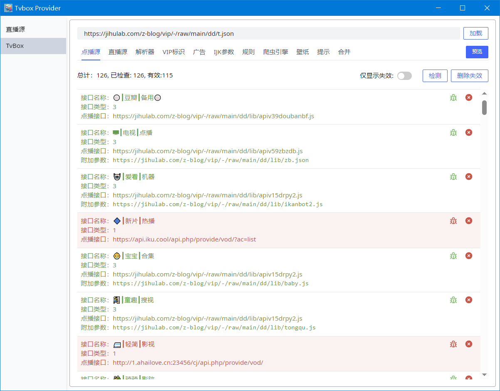This screenshot has height=391, width=500.
Task: Click the debug bug icon for 宝宝合集 entry
Action: click(453, 256)
